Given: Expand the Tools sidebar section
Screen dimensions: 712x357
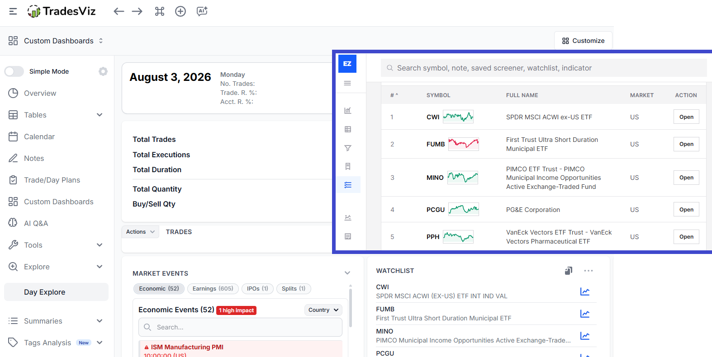Looking at the screenshot, I should coord(100,245).
